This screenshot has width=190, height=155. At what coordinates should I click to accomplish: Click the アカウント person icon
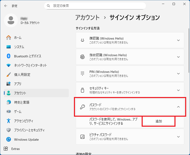(x=9, y=93)
